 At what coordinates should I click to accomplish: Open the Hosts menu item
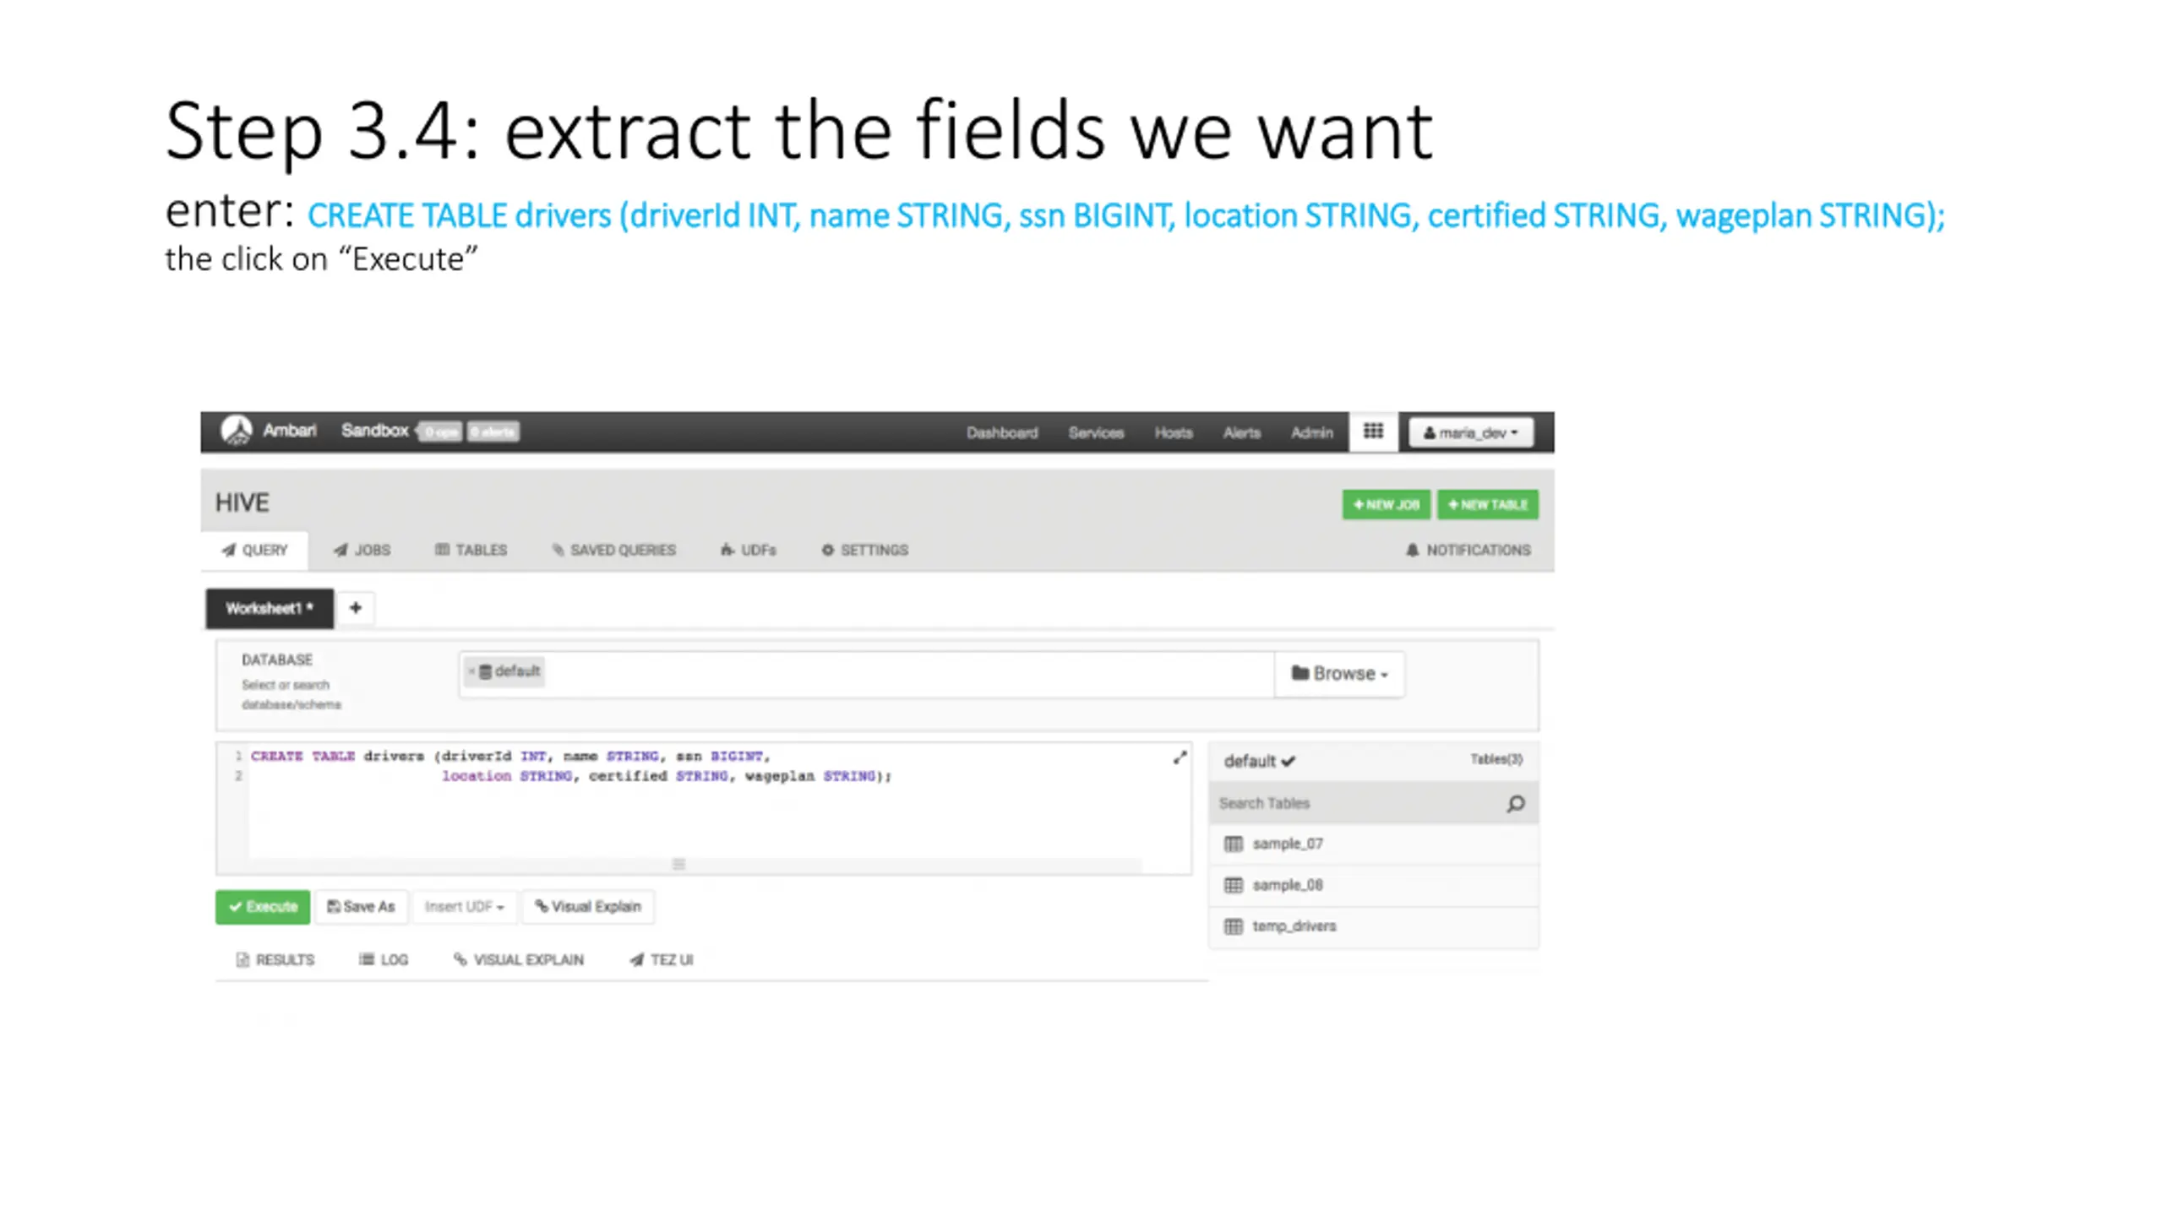[x=1173, y=432]
